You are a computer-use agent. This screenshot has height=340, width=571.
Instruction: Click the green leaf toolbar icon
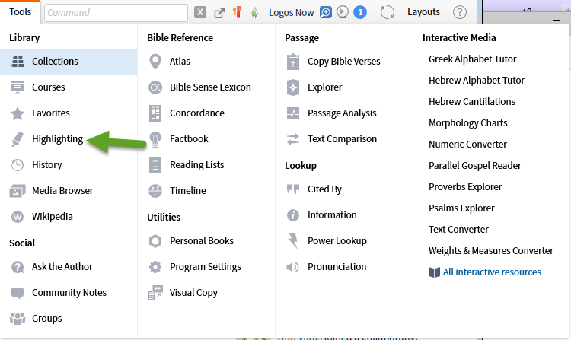tap(255, 13)
